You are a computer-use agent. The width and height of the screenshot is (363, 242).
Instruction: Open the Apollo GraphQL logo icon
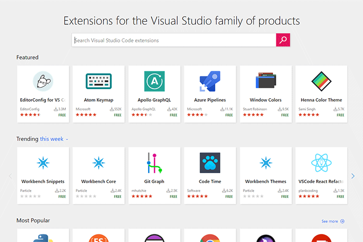(x=154, y=81)
